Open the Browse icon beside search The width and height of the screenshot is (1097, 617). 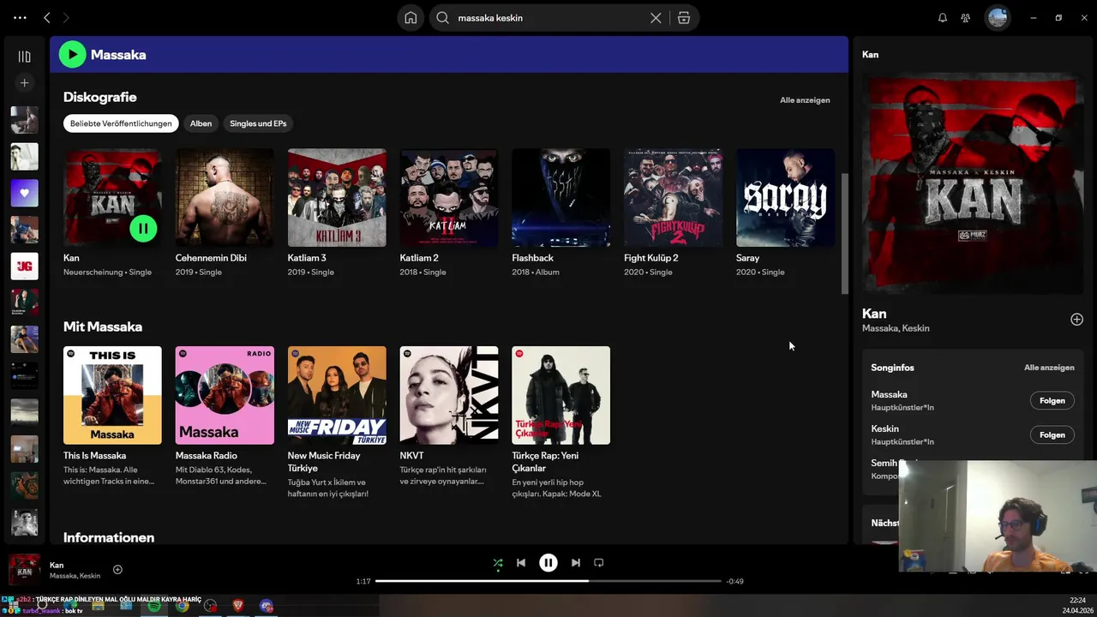pyautogui.click(x=683, y=17)
